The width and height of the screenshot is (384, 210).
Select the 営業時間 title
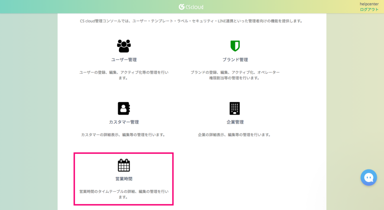124,179
